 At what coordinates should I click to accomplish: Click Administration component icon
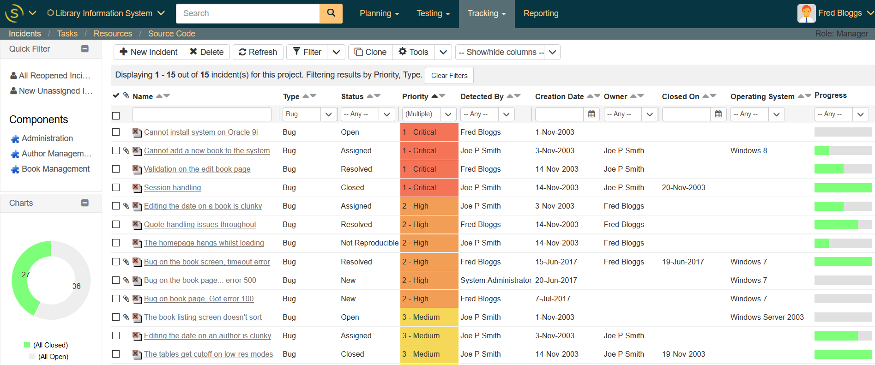tap(15, 139)
